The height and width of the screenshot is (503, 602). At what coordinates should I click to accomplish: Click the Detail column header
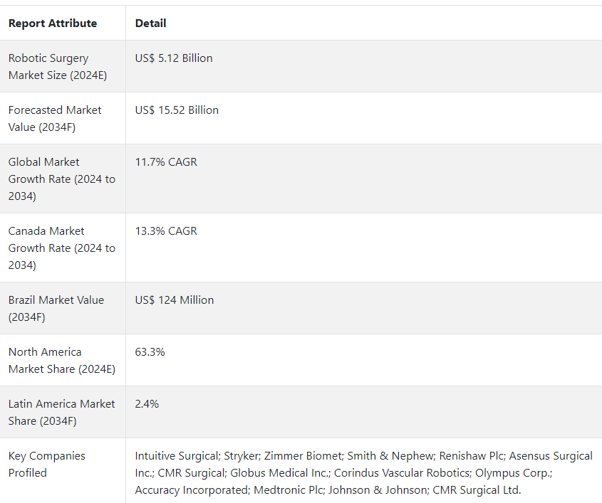click(x=150, y=23)
